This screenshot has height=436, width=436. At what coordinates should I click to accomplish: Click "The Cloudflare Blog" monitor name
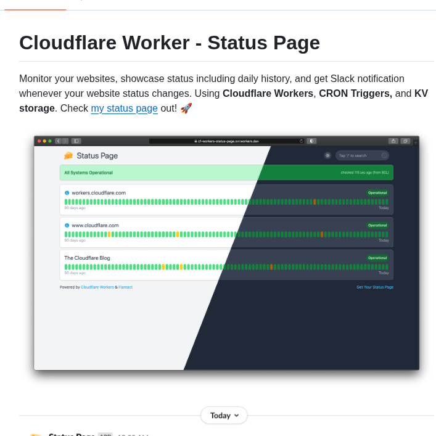87,258
